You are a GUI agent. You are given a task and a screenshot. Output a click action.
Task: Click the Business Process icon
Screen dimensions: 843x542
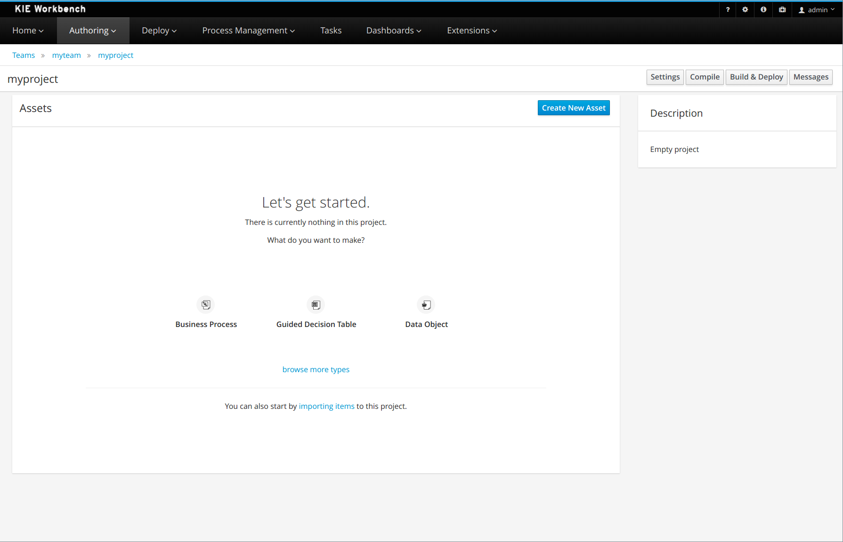(206, 305)
